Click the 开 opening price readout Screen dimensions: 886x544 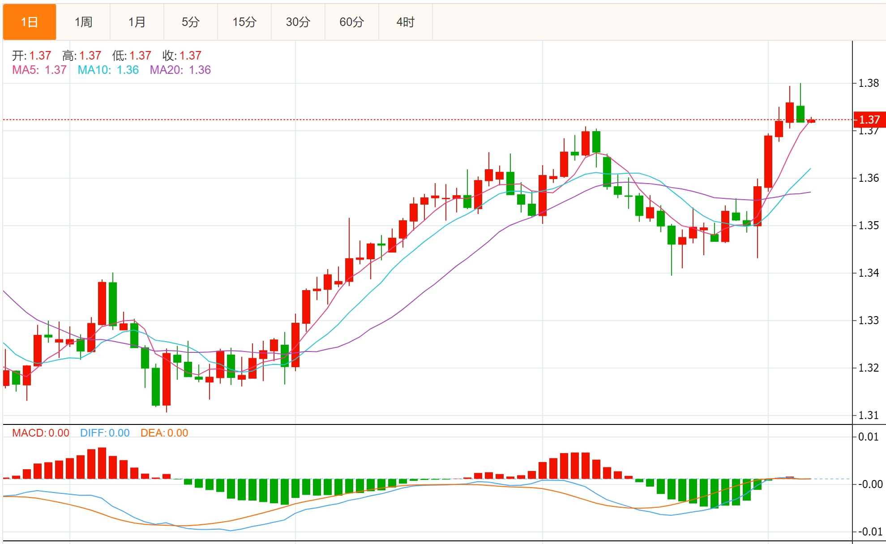(31, 56)
